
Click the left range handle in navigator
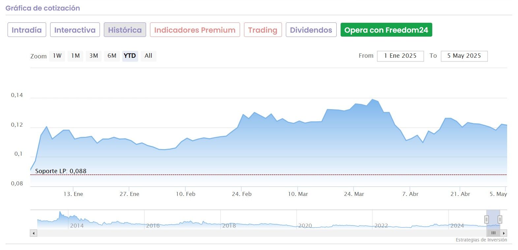pyautogui.click(x=486, y=219)
